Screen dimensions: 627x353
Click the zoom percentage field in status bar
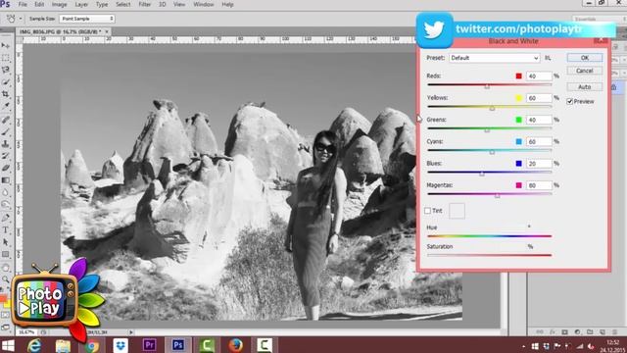click(x=26, y=332)
